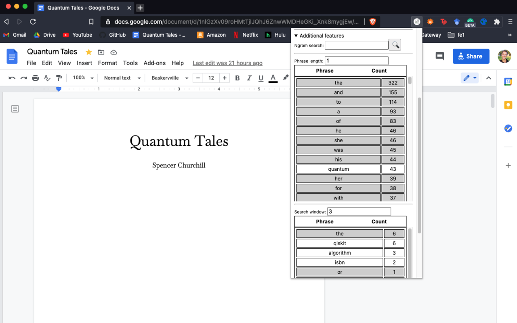Click the Undo arrow in toolbar

(12, 78)
